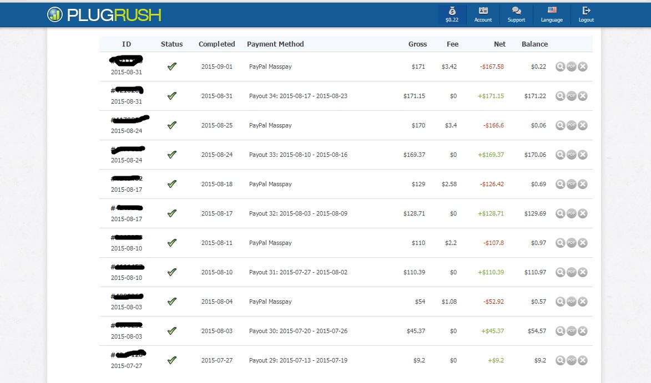Click status checkmark of Payout 31 row
The width and height of the screenshot is (651, 383).
tap(172, 272)
